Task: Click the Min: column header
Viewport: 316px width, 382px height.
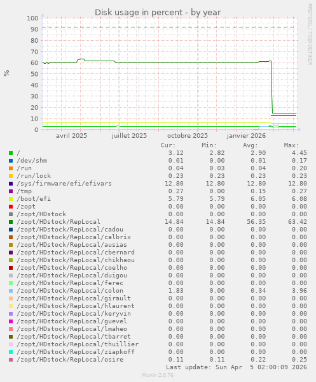Action: (x=209, y=145)
